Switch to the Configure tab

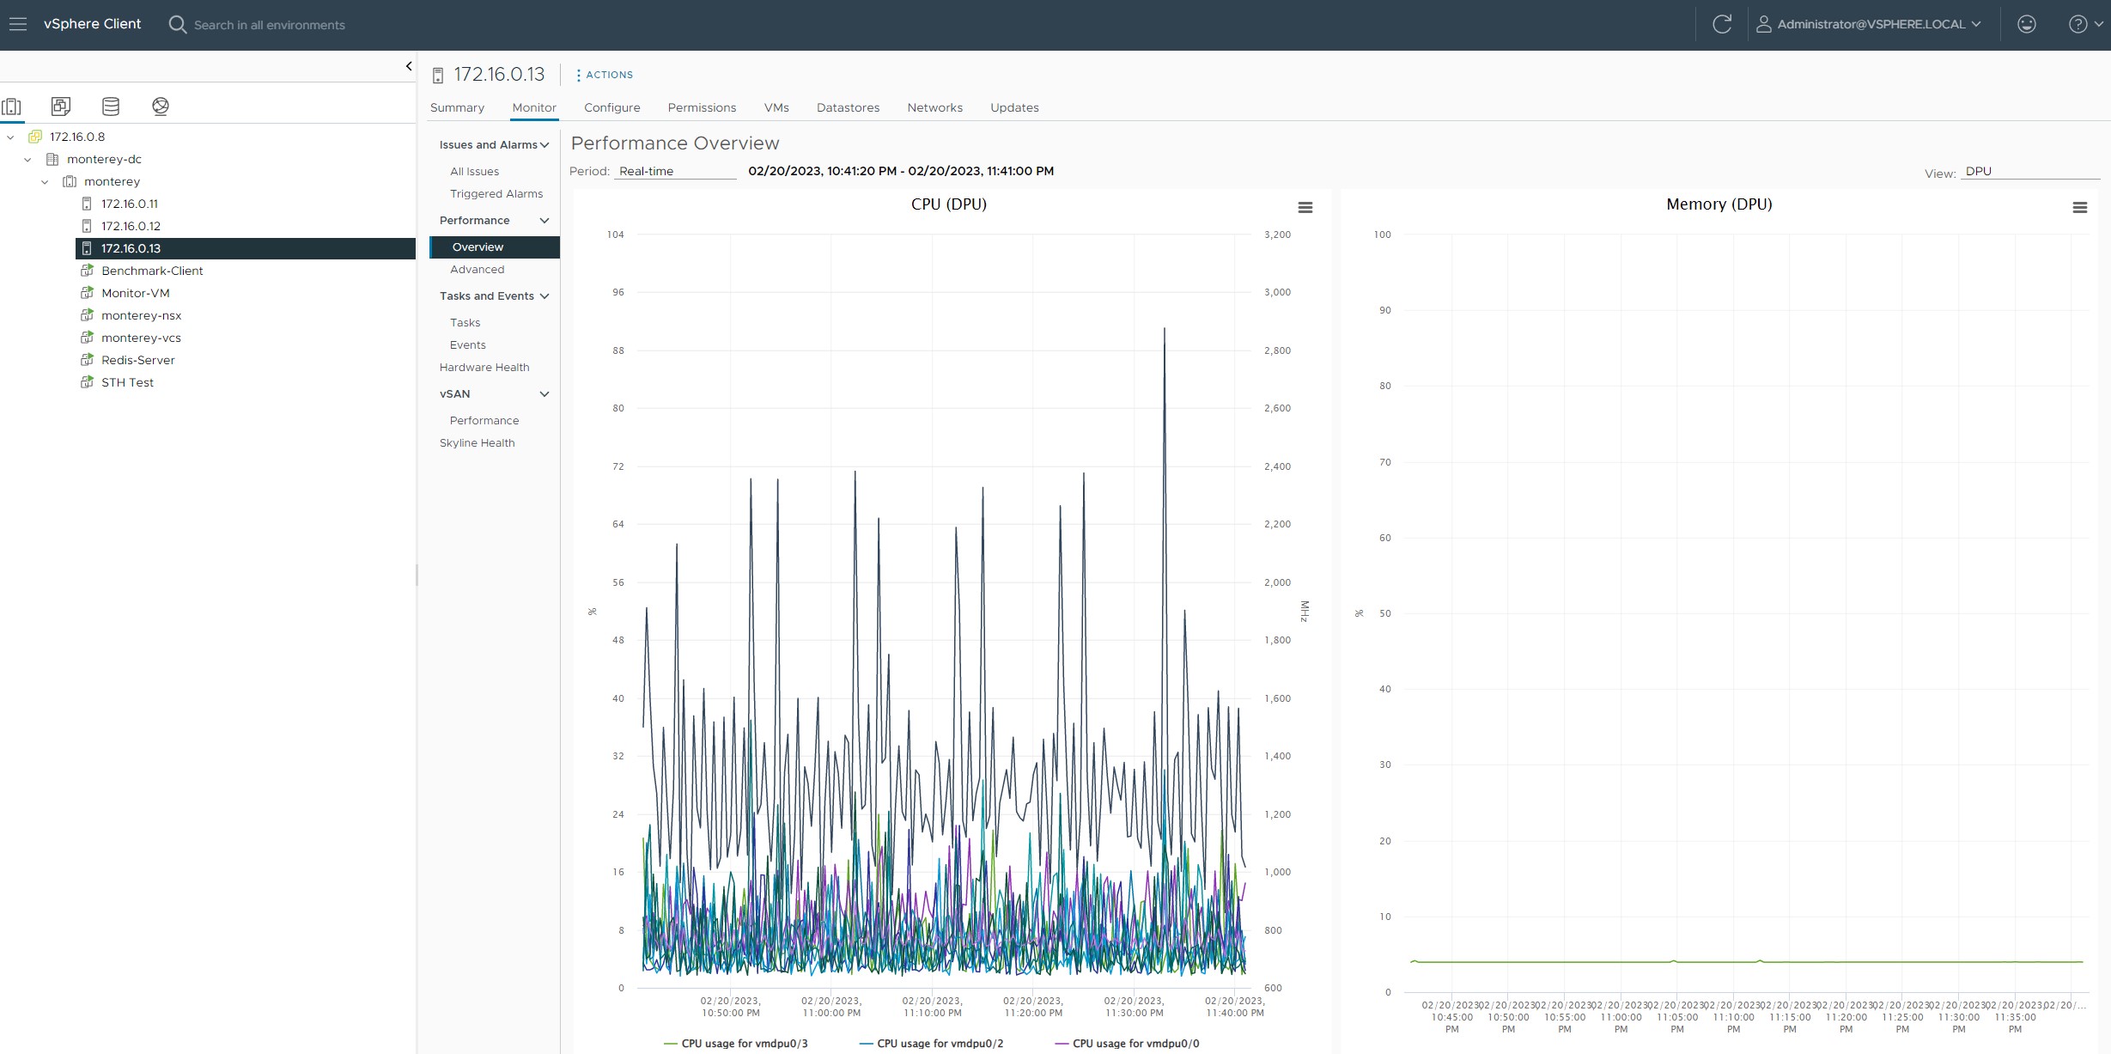click(x=611, y=107)
